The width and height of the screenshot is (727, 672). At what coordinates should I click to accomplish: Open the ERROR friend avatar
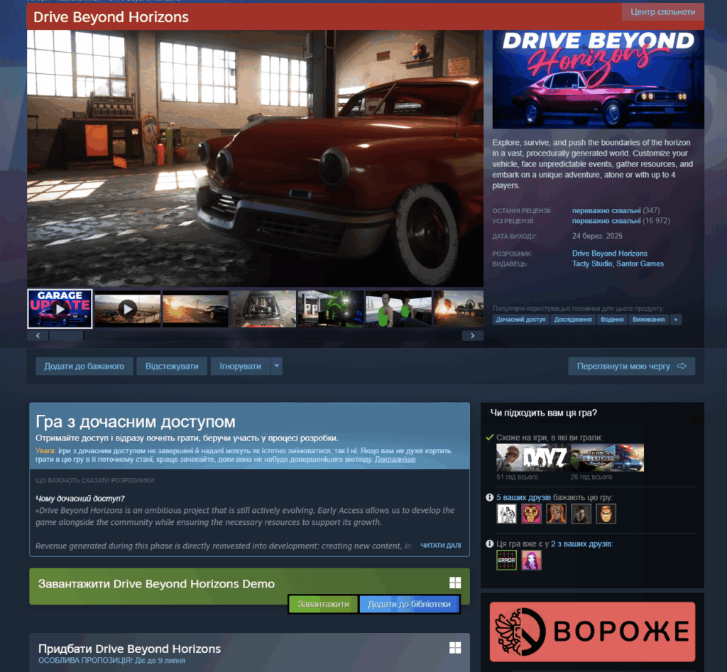click(x=506, y=560)
